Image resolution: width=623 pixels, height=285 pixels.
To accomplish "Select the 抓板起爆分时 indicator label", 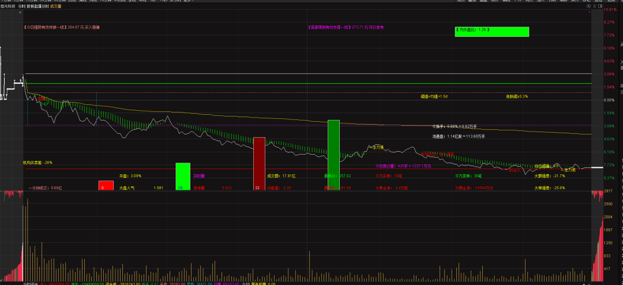I will [37, 7].
